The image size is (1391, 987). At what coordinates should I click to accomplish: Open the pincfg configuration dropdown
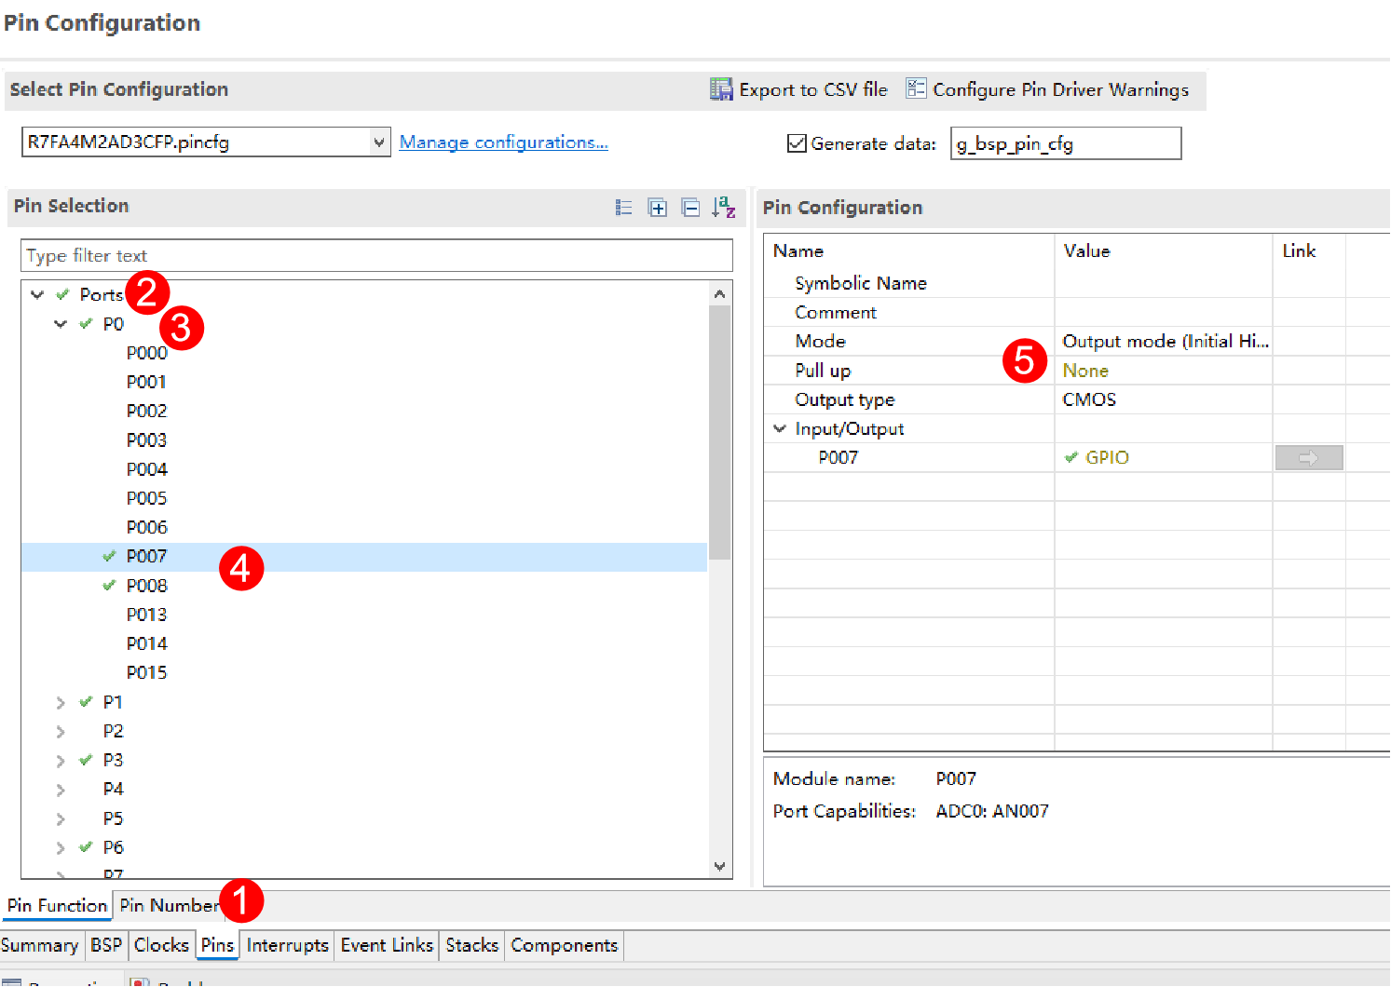click(x=379, y=142)
